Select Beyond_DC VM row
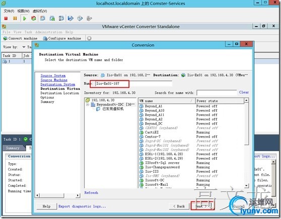Image resolution: width=281 pixels, height=219 pixels. (191, 124)
